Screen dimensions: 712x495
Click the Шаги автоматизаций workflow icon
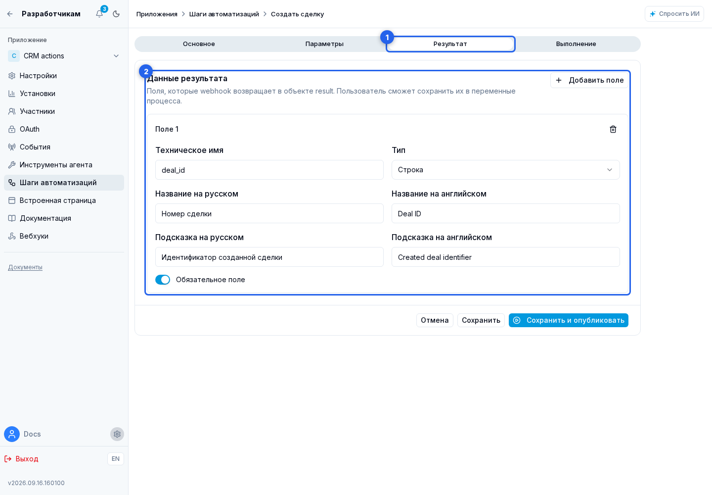pos(12,183)
